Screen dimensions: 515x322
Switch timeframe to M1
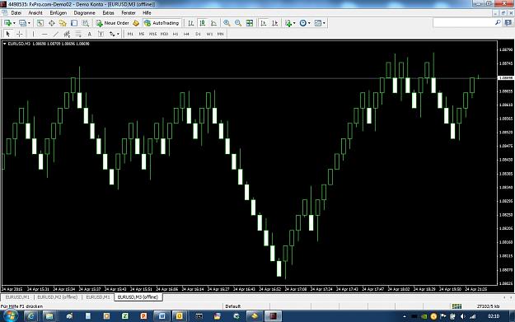point(130,34)
